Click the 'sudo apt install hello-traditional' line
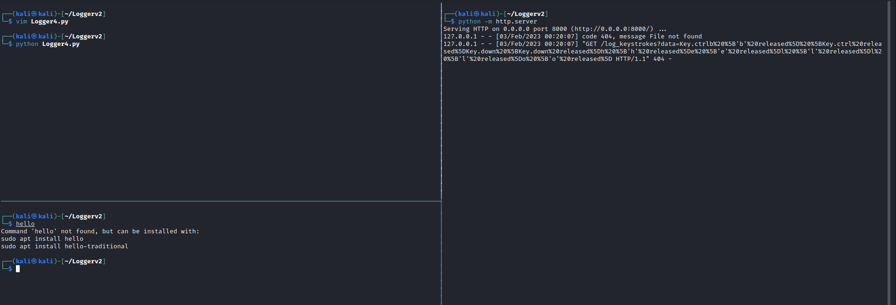This screenshot has width=896, height=305. tap(64, 246)
